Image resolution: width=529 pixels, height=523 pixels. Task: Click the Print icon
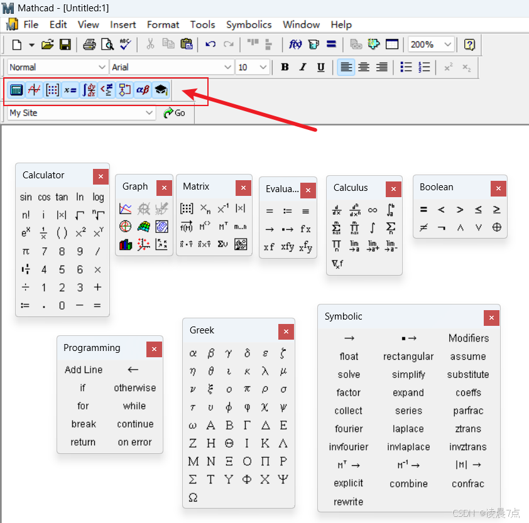(x=89, y=45)
